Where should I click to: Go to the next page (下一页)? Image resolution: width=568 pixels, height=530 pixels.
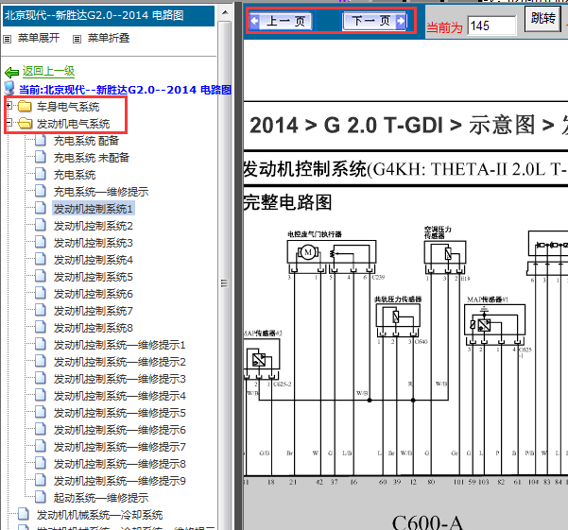(x=374, y=21)
